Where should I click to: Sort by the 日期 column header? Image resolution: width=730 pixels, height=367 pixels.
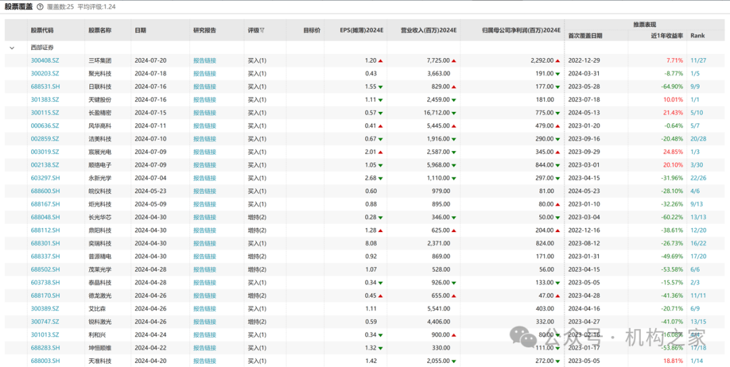click(141, 30)
